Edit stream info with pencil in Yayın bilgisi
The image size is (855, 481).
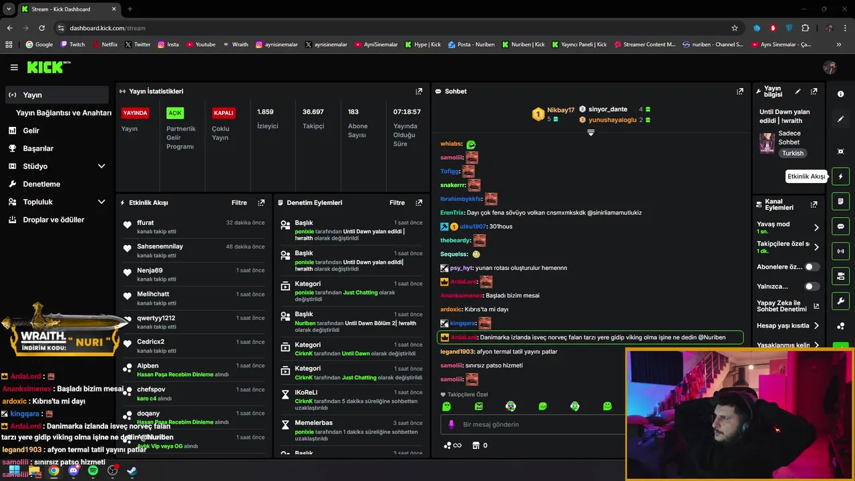click(x=798, y=92)
